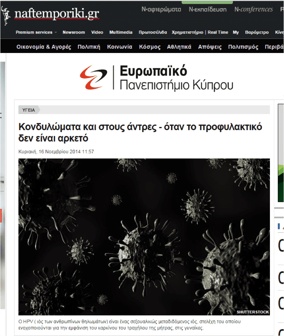Open the Κοινωνία category
This screenshot has height=336, width=284.
coord(120,47)
